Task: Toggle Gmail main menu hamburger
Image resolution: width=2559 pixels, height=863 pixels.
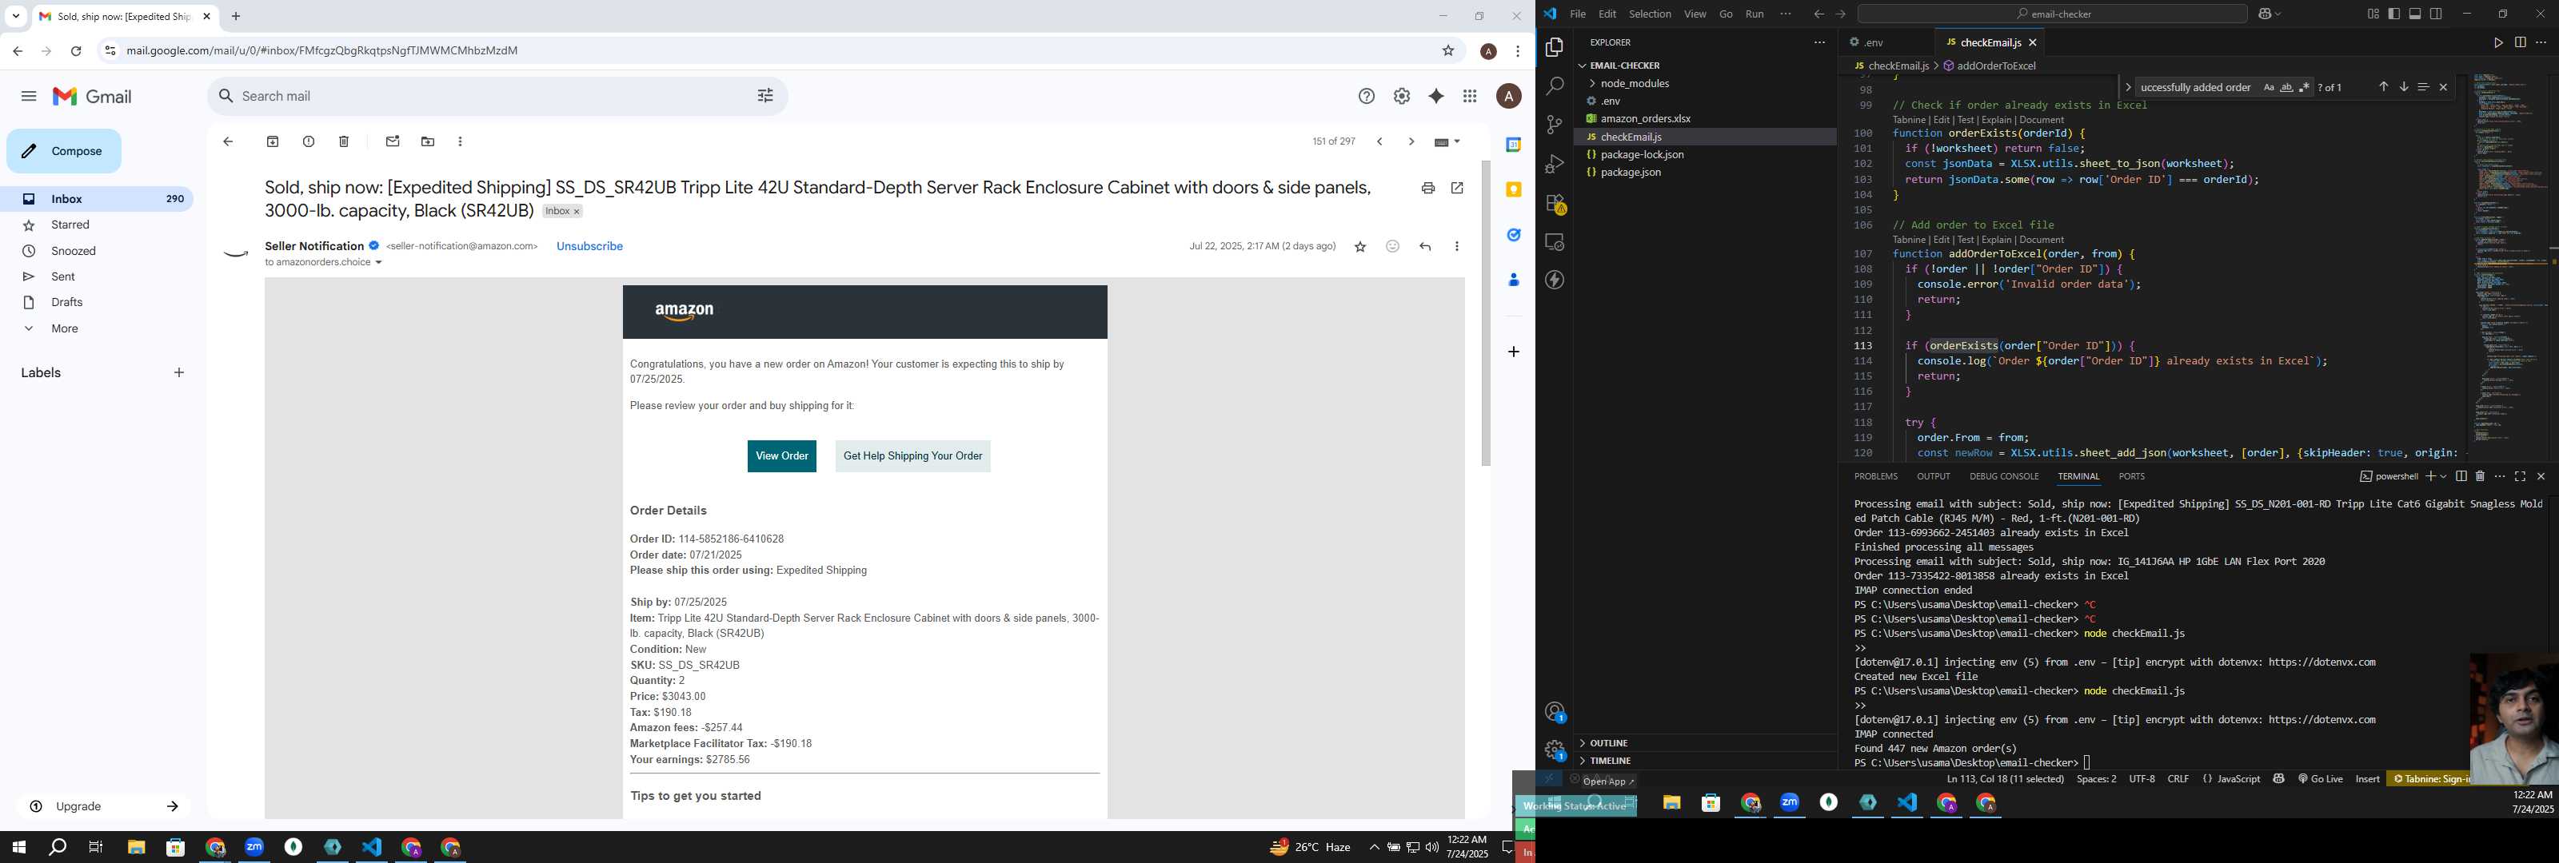Action: coord(29,97)
